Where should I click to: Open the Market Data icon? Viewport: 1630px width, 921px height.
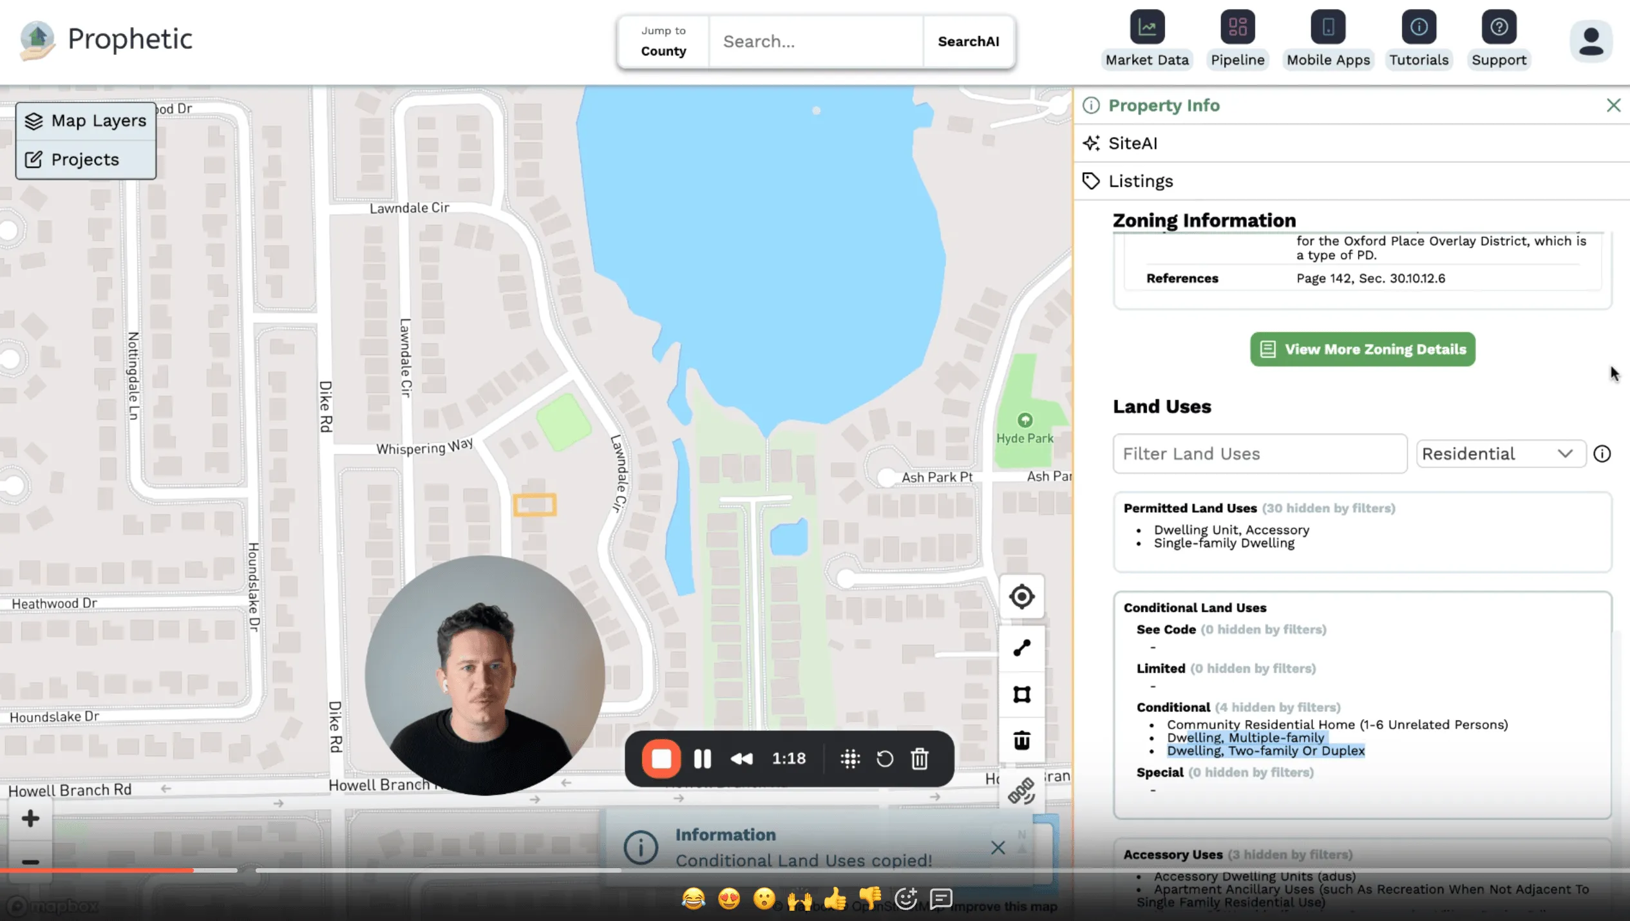(x=1147, y=27)
